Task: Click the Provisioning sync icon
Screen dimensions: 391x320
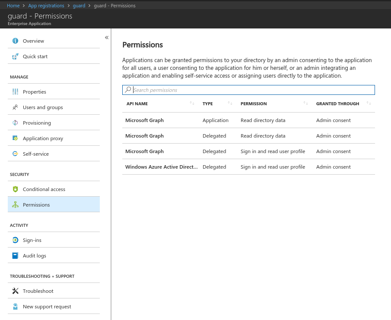Action: pos(15,123)
